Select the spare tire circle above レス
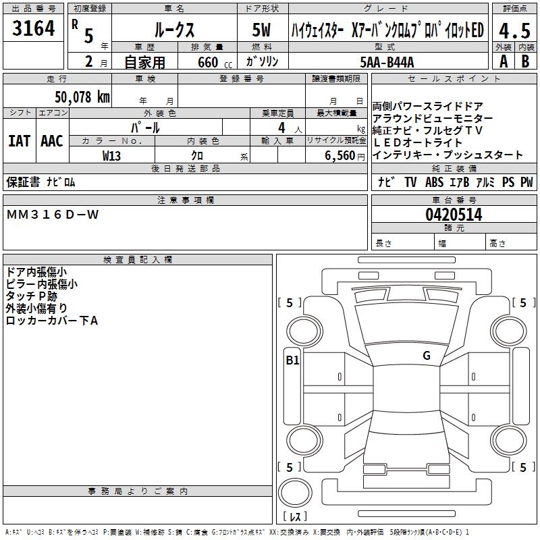Screen dimensions: 540x540 pyautogui.click(x=295, y=494)
